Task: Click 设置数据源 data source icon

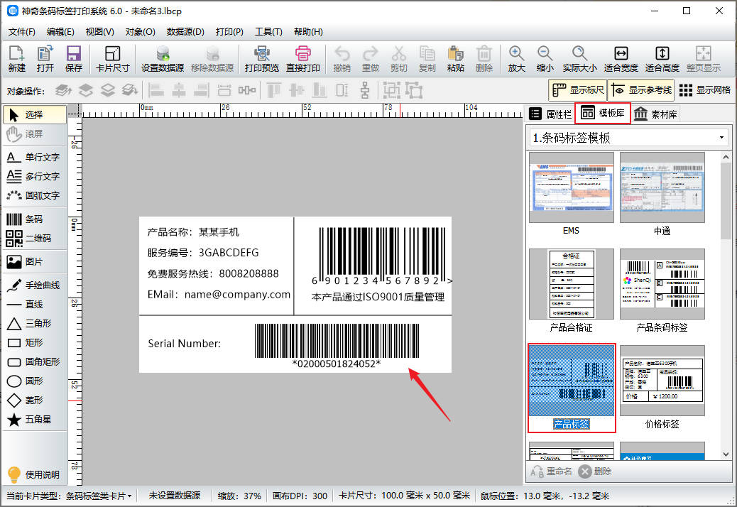Action: click(x=162, y=59)
